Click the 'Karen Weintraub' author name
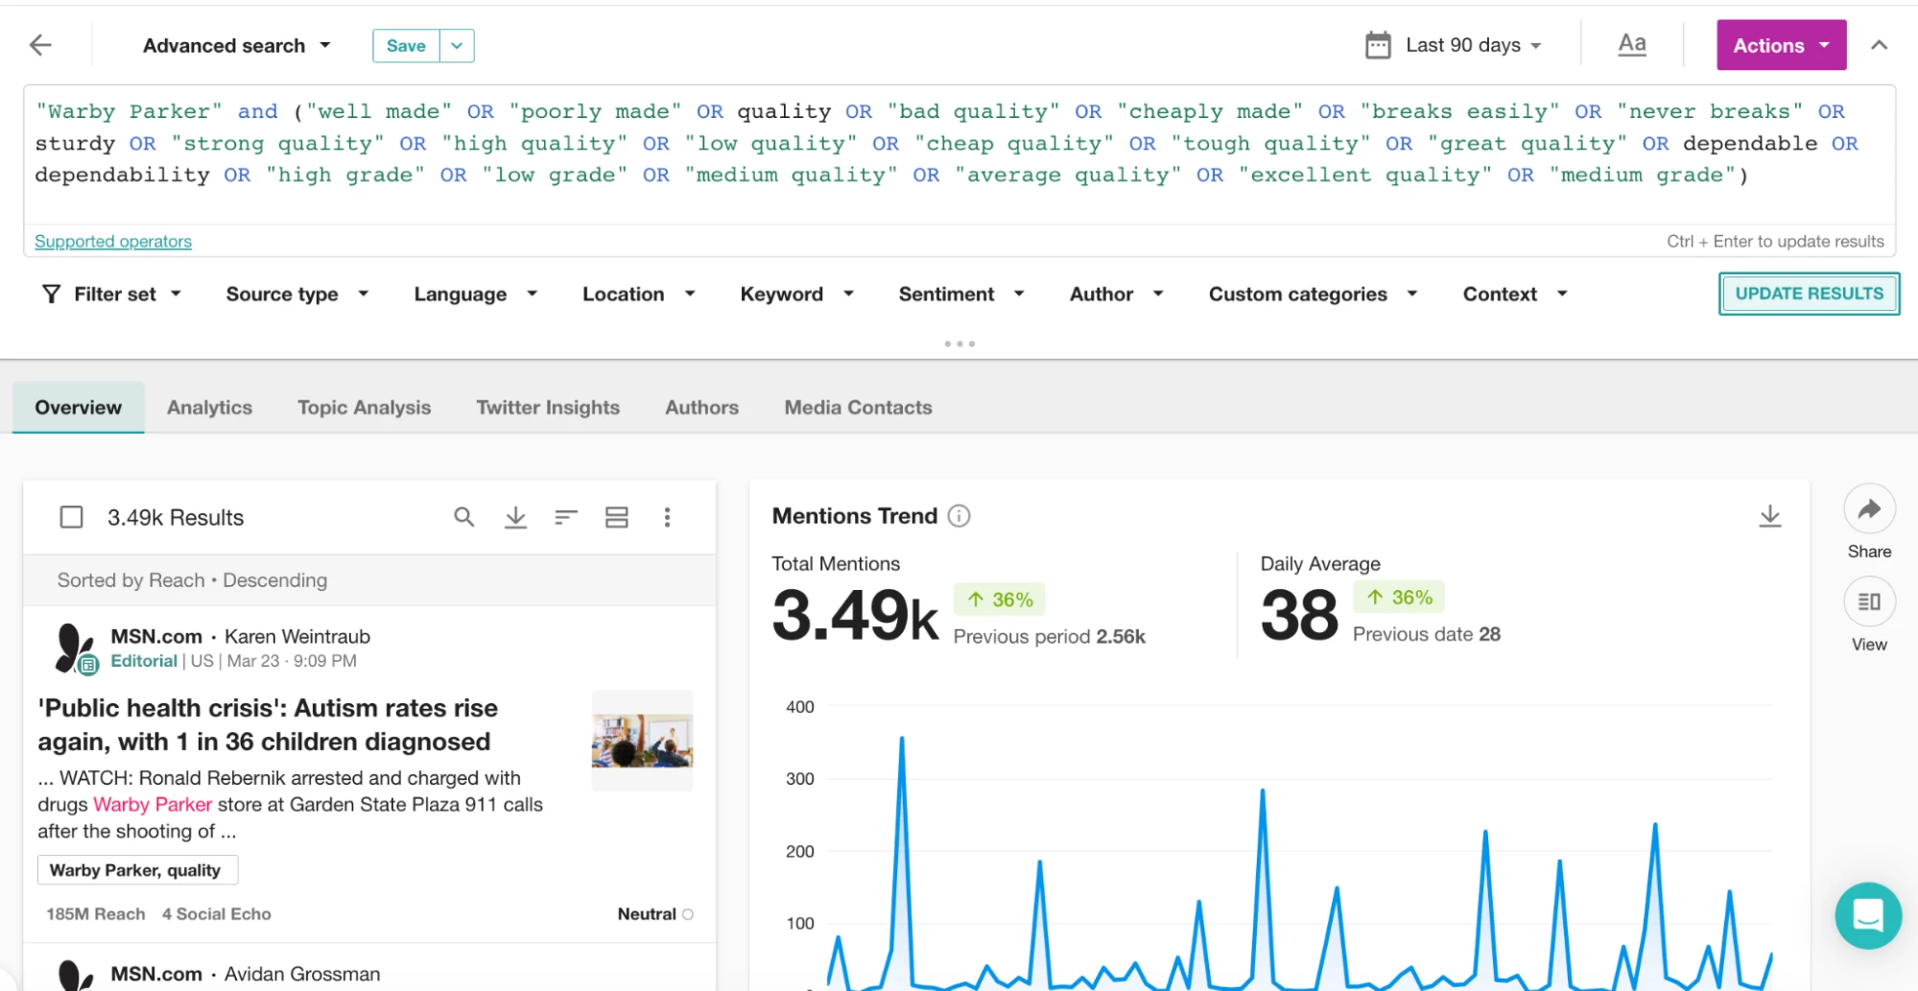The width and height of the screenshot is (1918, 991). pyautogui.click(x=297, y=637)
